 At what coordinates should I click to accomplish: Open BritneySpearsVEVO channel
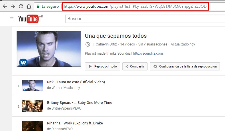pos(66,108)
